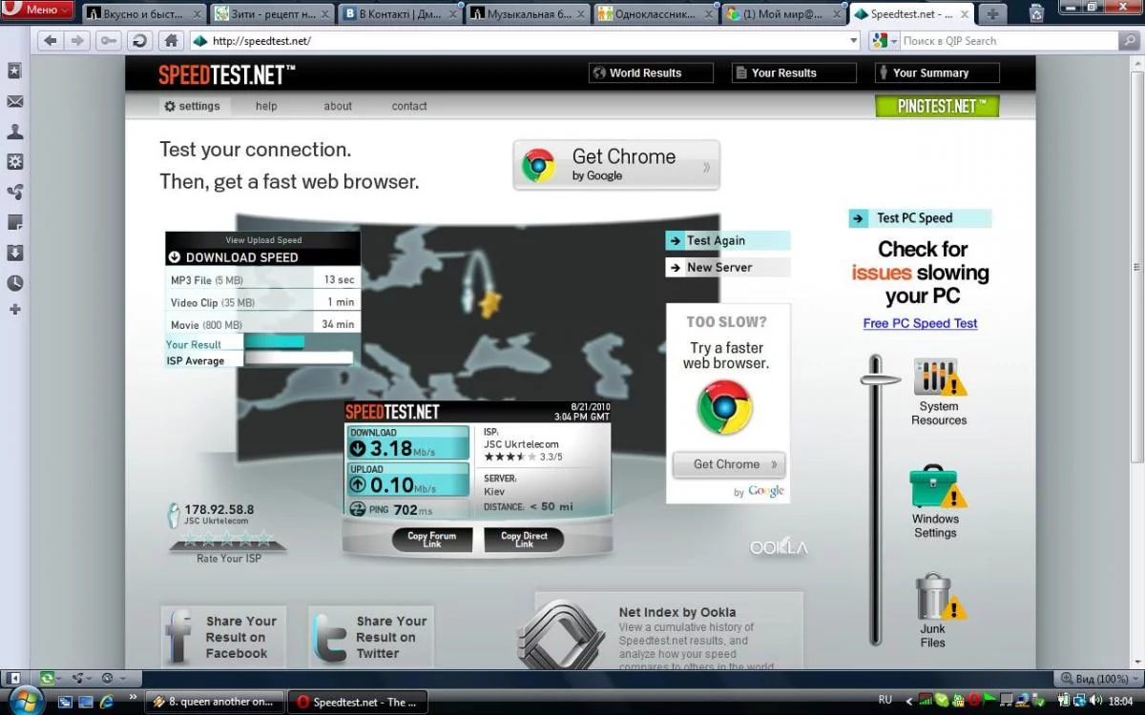Switch to the Музыкальная б... tab
Screen dimensions: 1145x715
[528, 14]
